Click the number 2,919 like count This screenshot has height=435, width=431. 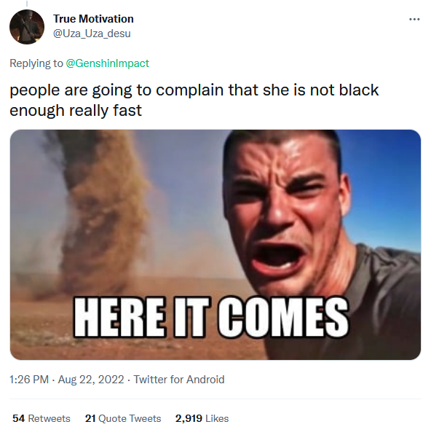189,419
